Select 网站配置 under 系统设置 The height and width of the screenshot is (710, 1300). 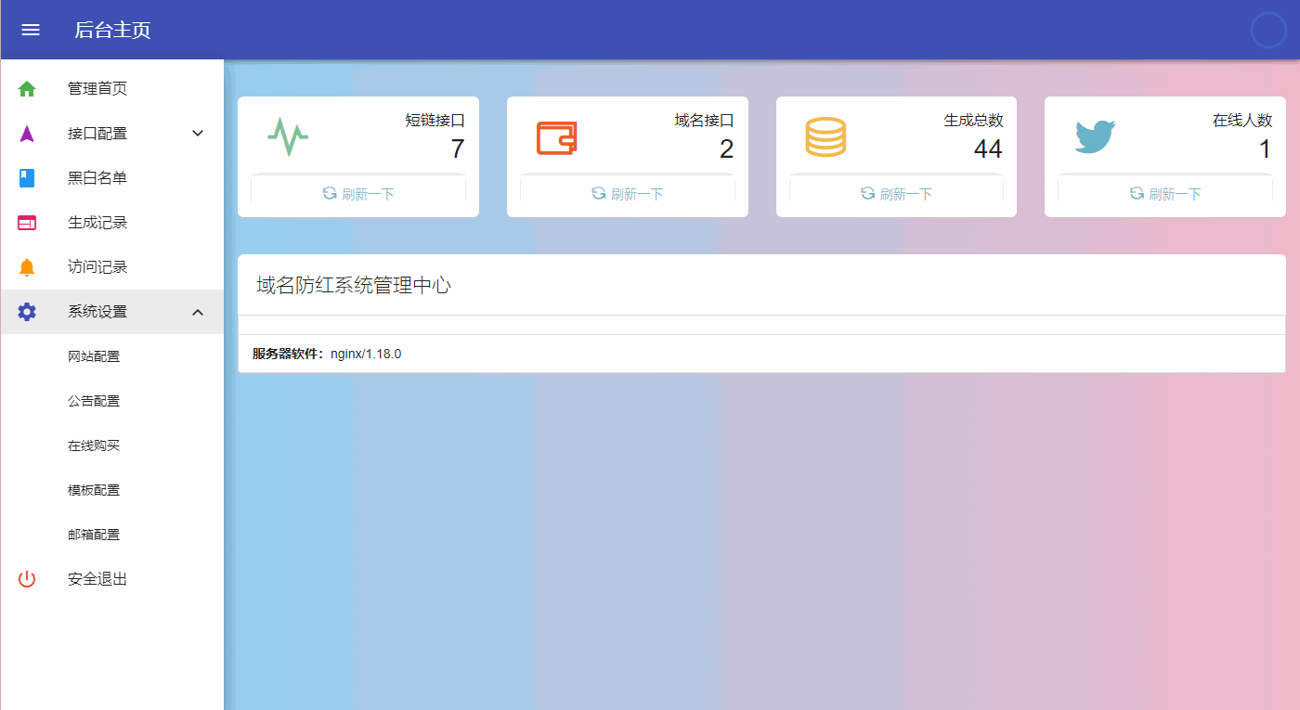pyautogui.click(x=95, y=355)
